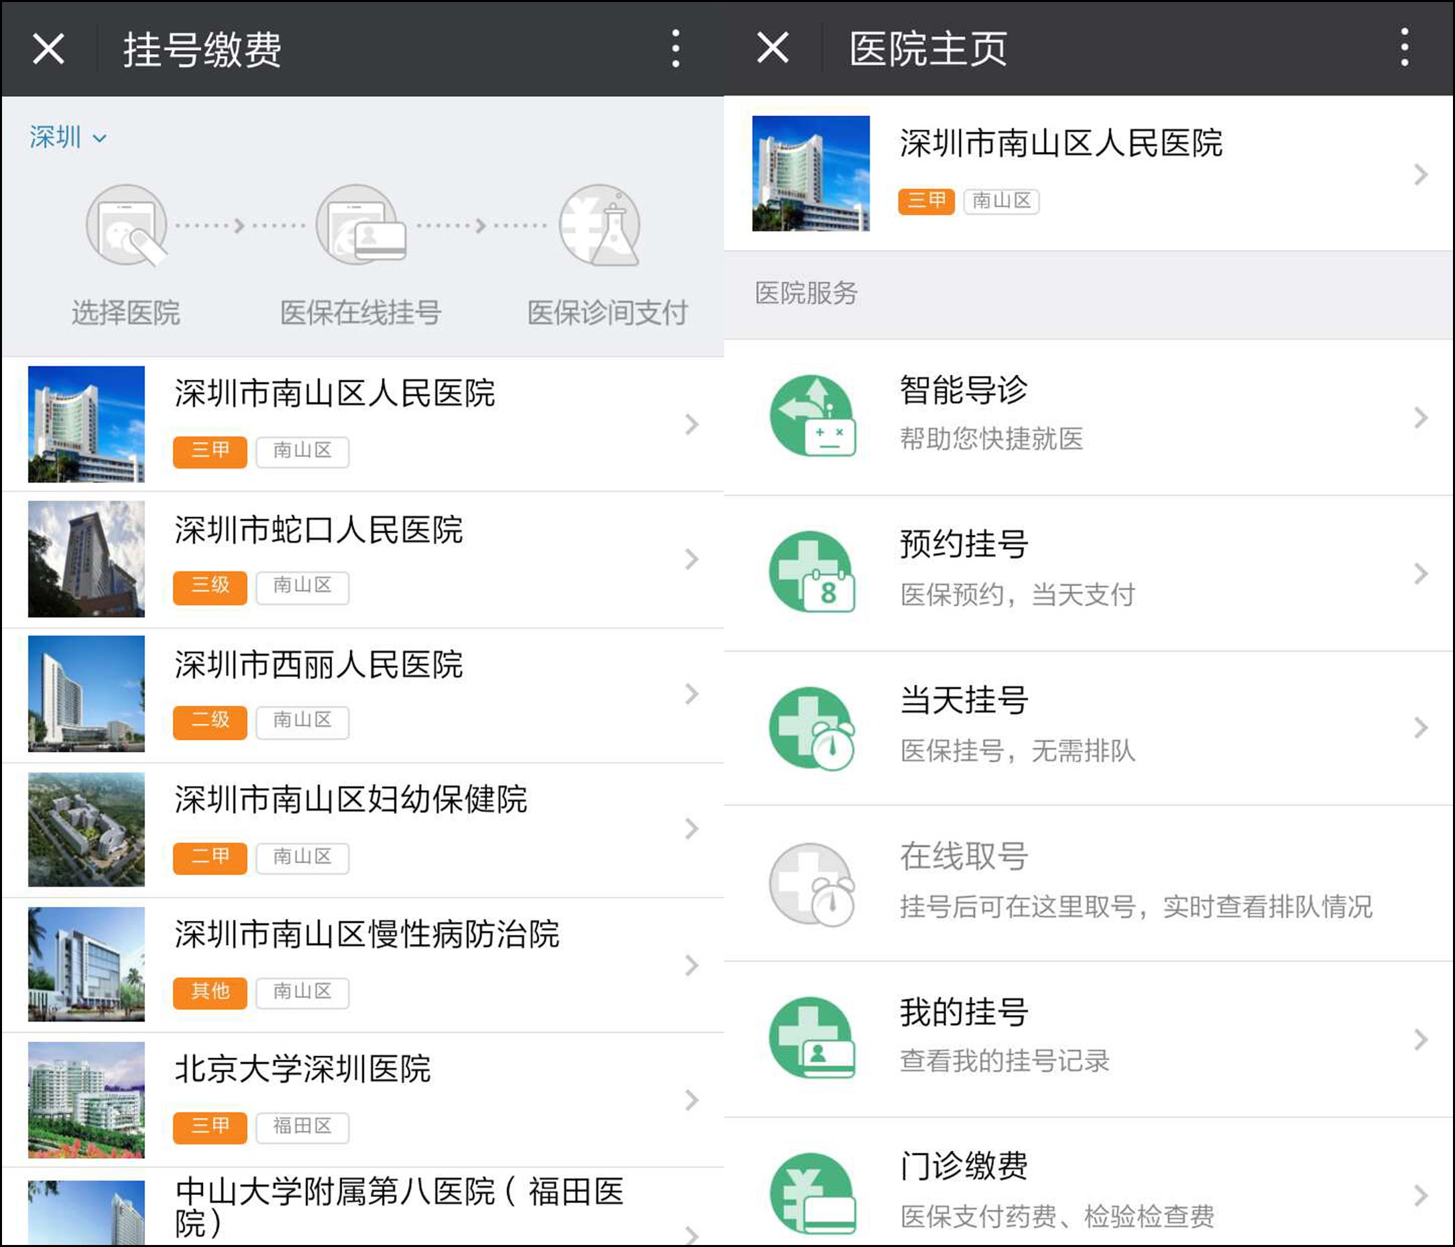1455x1247 pixels.
Task: Select the 医保在线挂号 step label
Action: pyautogui.click(x=360, y=312)
